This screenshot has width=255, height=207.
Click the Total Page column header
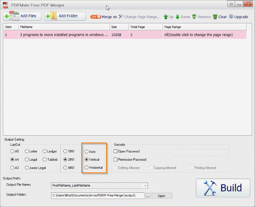(146, 27)
